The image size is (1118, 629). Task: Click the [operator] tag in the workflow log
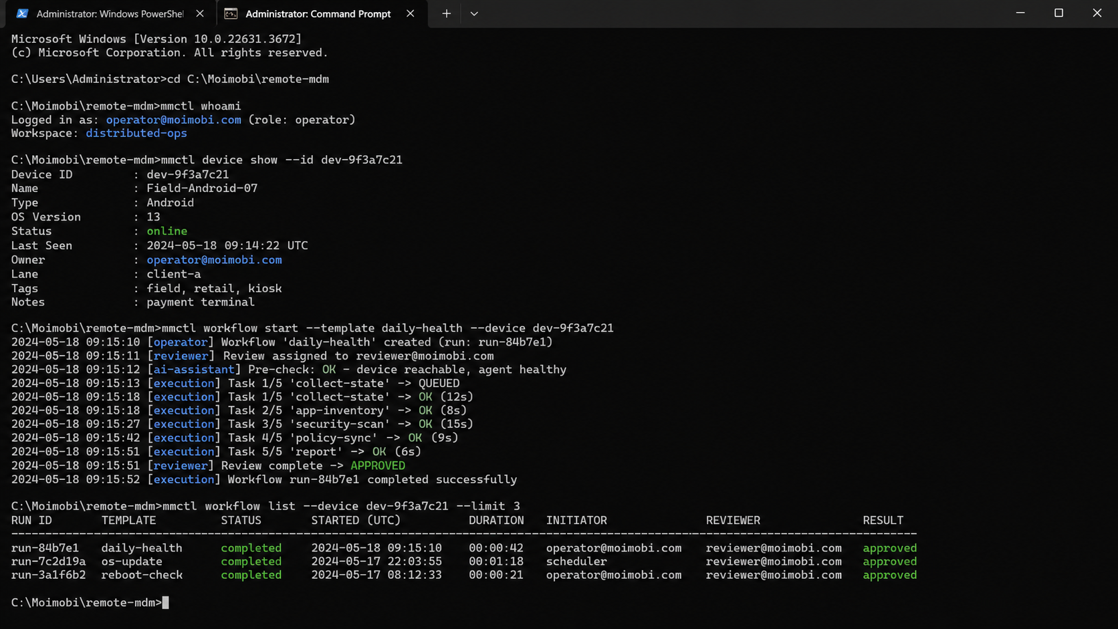pyautogui.click(x=181, y=342)
